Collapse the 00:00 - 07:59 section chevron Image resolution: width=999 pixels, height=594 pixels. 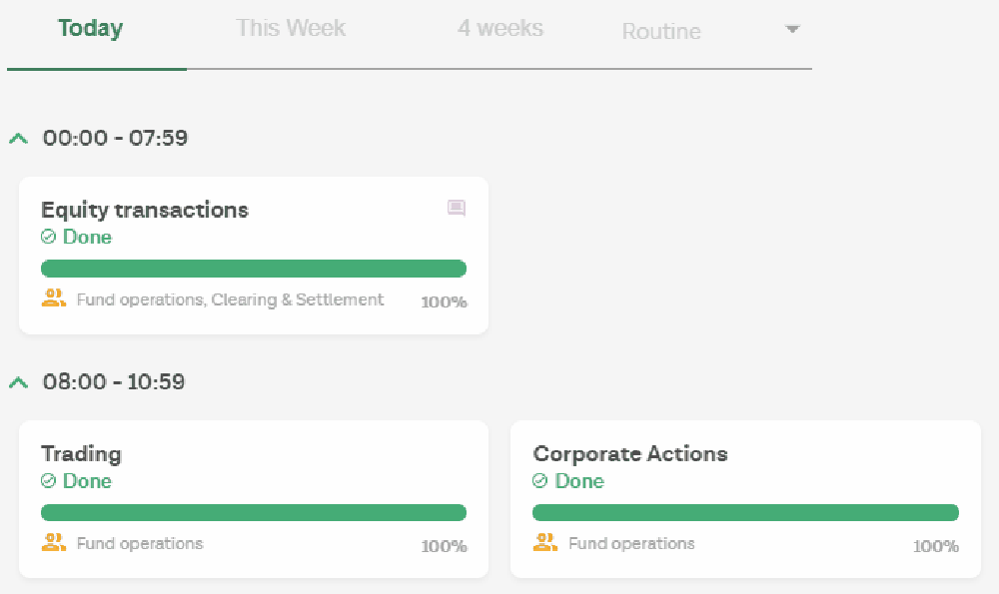(18, 138)
